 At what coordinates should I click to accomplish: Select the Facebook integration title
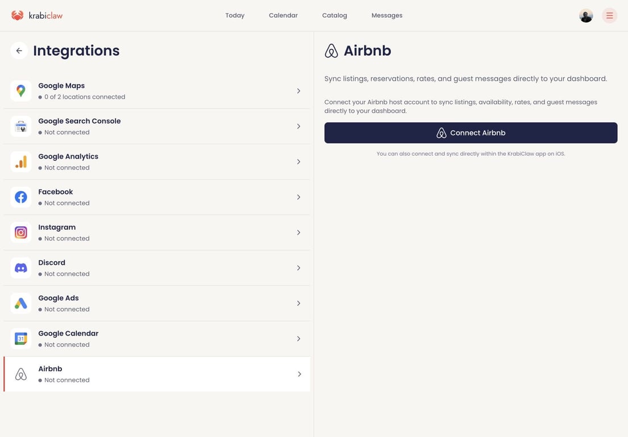55,192
